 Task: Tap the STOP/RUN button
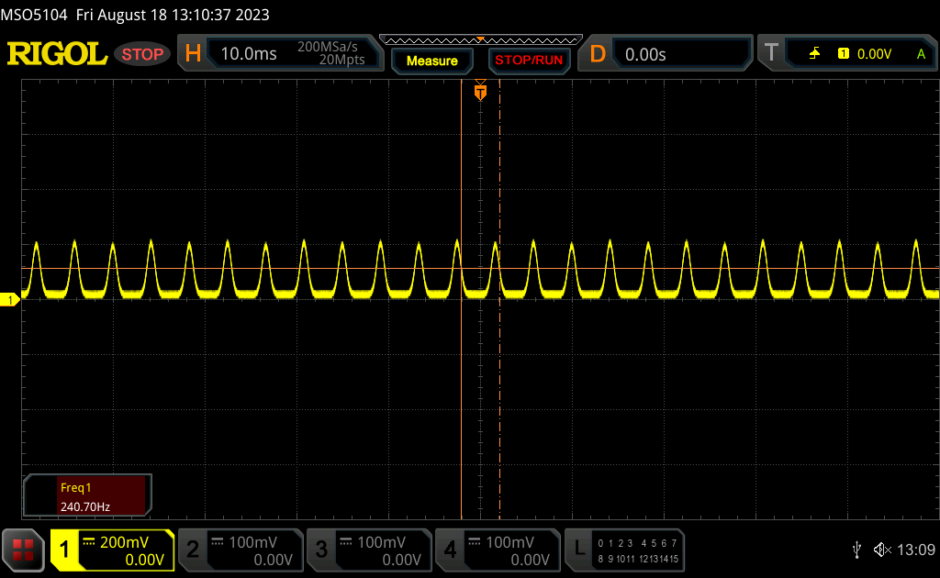[529, 61]
